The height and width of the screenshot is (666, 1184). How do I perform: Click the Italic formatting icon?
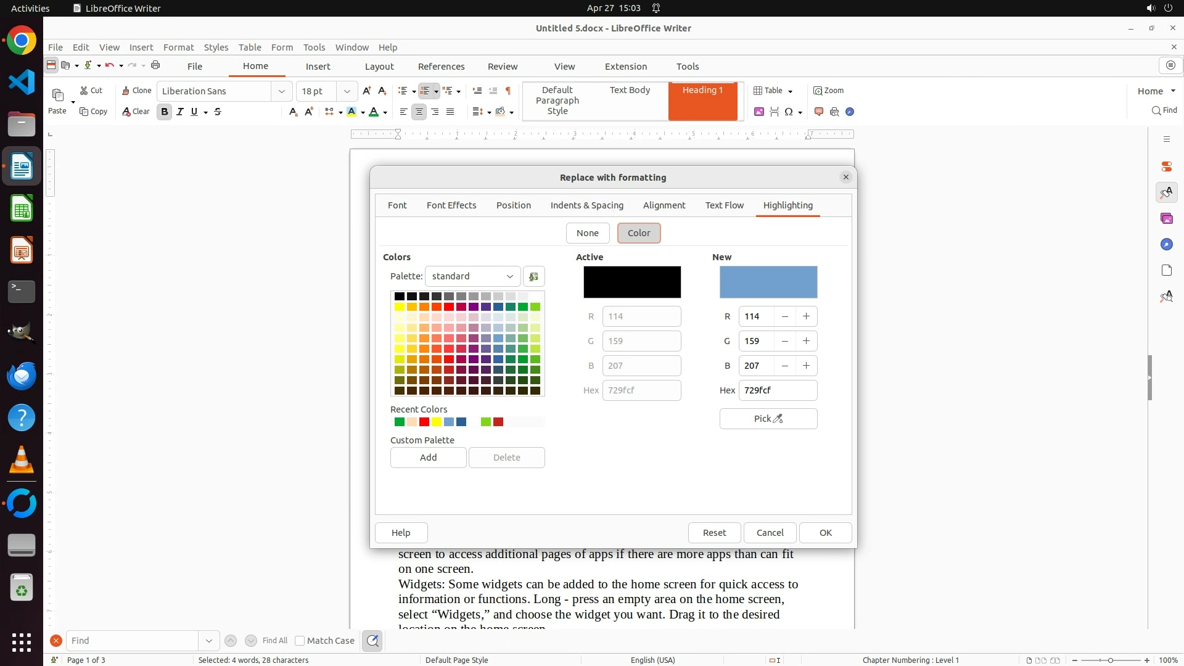(x=179, y=112)
